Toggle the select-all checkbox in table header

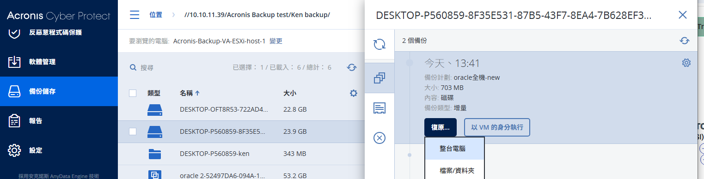[133, 93]
